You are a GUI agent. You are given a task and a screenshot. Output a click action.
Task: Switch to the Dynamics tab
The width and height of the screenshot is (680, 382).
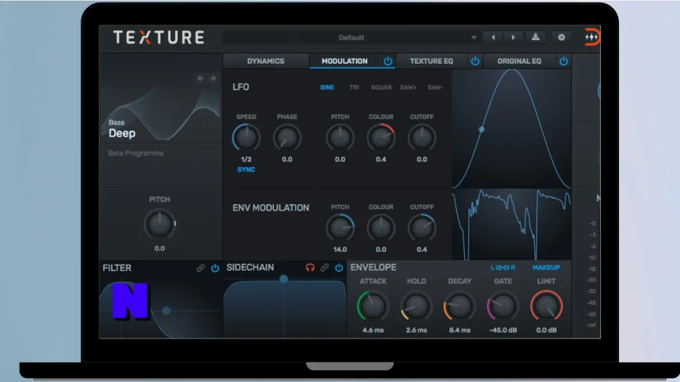[266, 61]
